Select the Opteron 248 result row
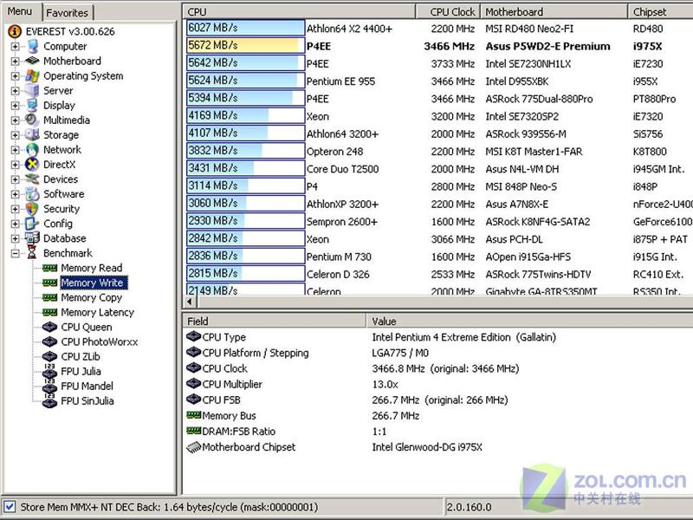 coord(437,151)
